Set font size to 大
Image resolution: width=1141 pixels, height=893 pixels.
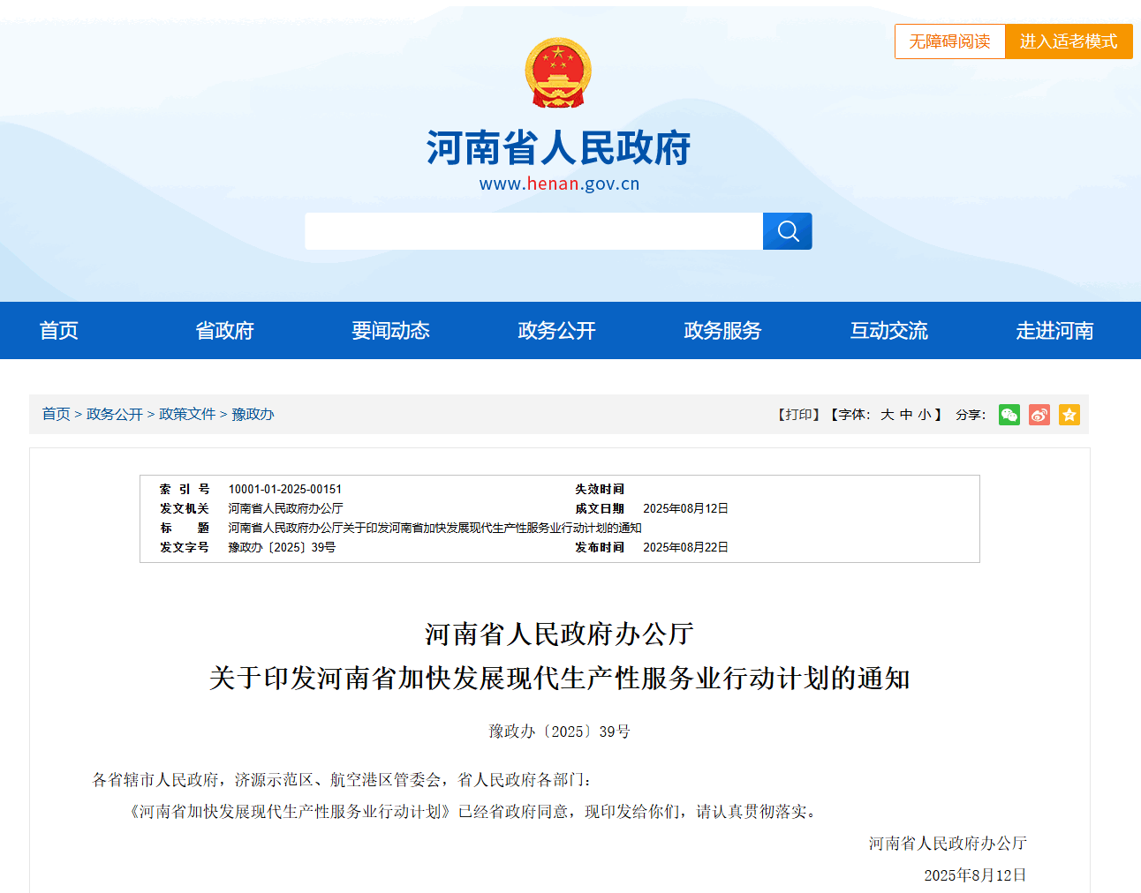[887, 415]
